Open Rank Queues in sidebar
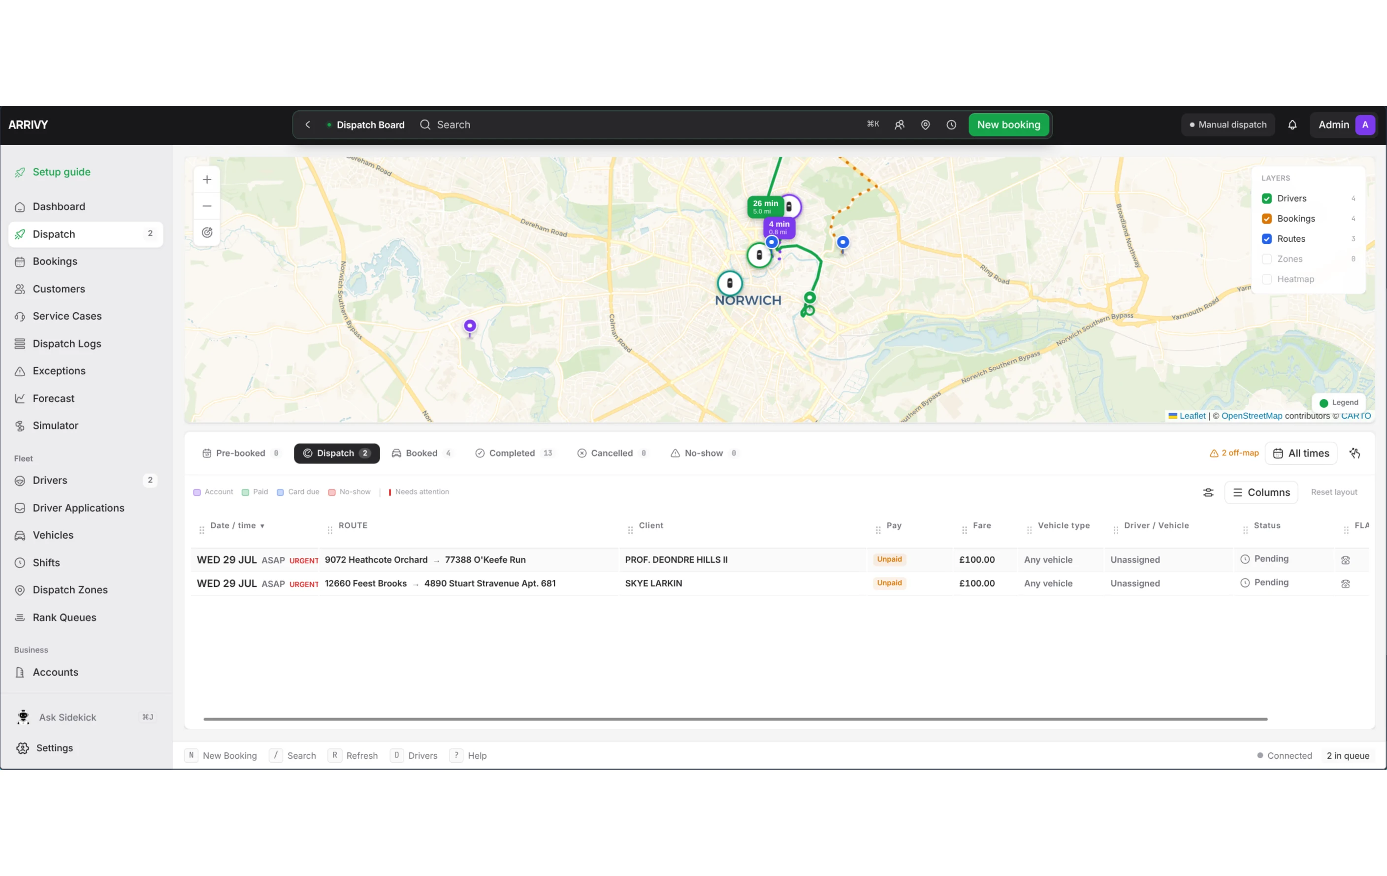1387x876 pixels. coord(86,617)
